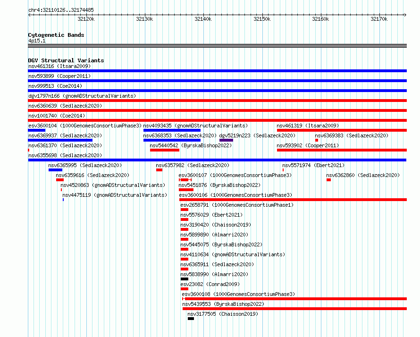Select nsv3190420 (Chaisson2019) label
The image size is (420, 337).
click(216, 225)
